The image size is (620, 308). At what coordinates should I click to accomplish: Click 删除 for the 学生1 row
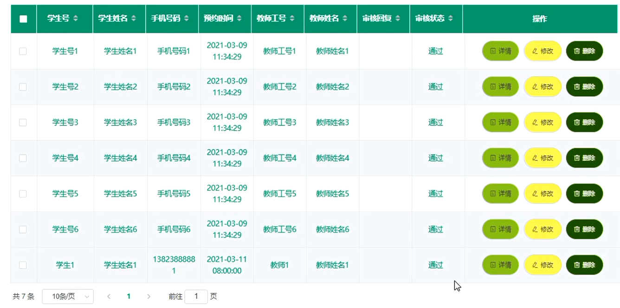tap(584, 265)
